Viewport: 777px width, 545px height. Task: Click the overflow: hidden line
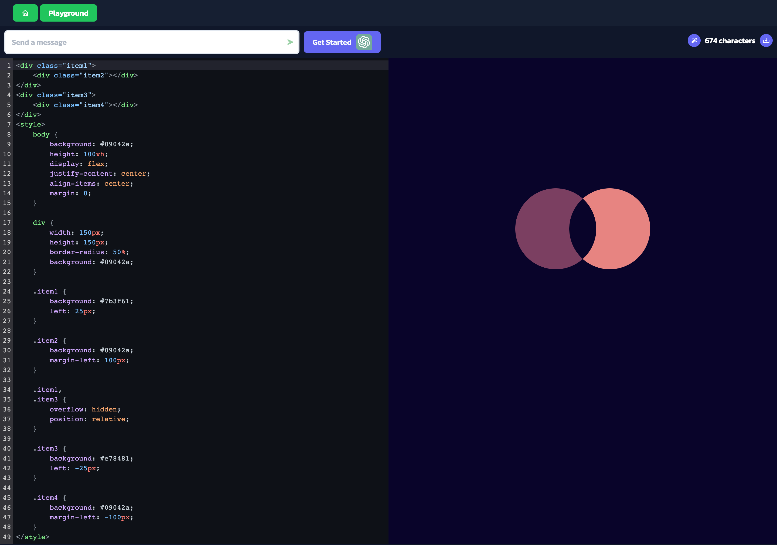[85, 409]
